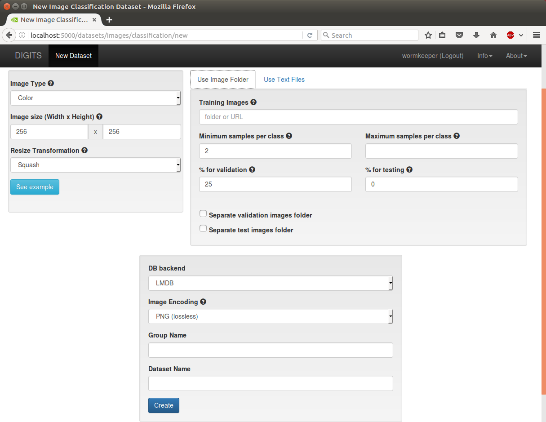Screen dimensions: 546x422
Task: Open ABP dropdown arrow in toolbar
Action: click(x=521, y=35)
